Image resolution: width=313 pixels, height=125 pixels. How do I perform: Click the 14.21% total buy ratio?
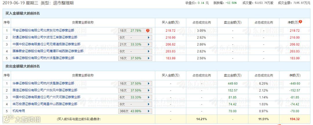click(202, 119)
